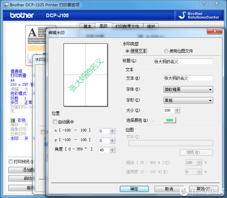Screen dimensions: 227x198
Task: Click the printer icon in title bar
Action: tap(6, 5)
